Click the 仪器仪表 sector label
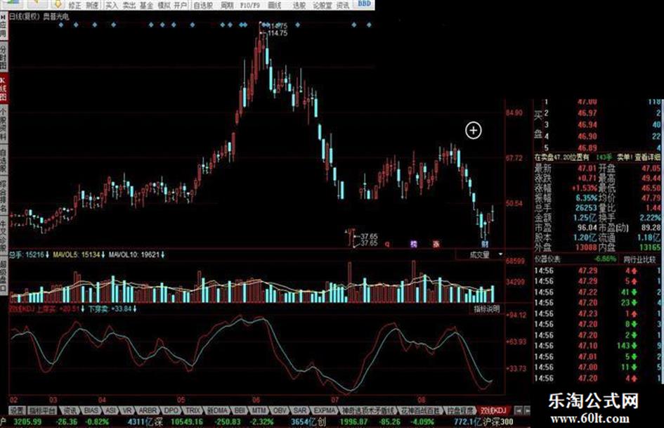Screen dimensions: 664x428 coord(547,259)
